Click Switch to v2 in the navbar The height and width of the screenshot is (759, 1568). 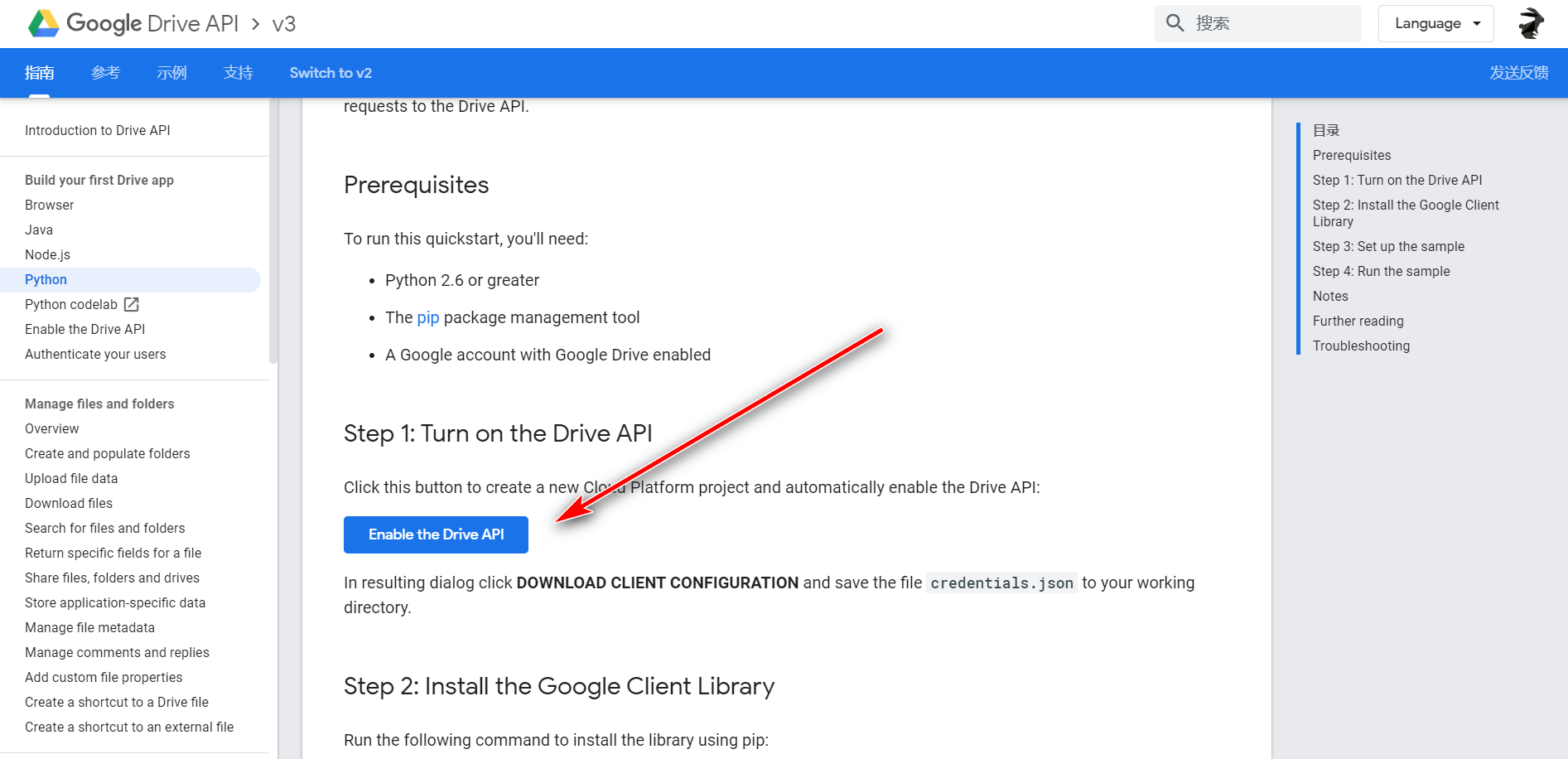pyautogui.click(x=330, y=73)
